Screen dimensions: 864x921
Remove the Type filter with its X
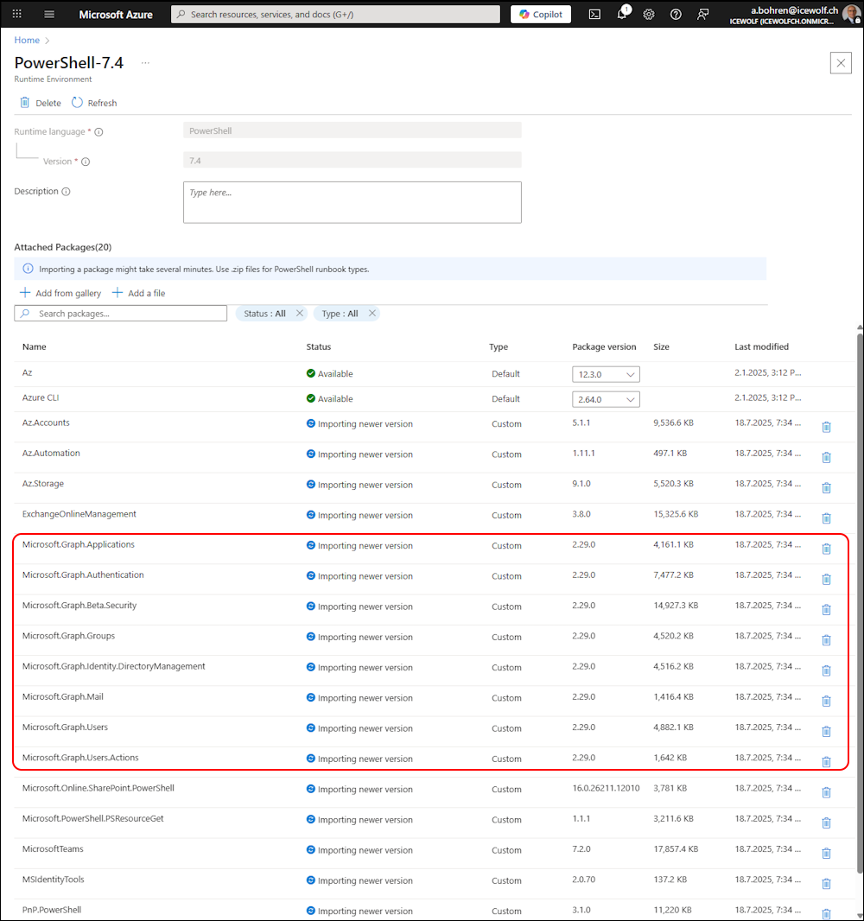pyautogui.click(x=372, y=313)
